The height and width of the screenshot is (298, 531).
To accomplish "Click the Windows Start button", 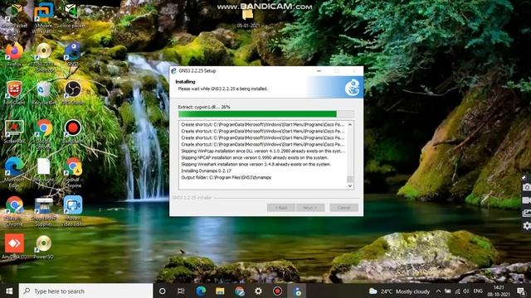I will point(9,291).
